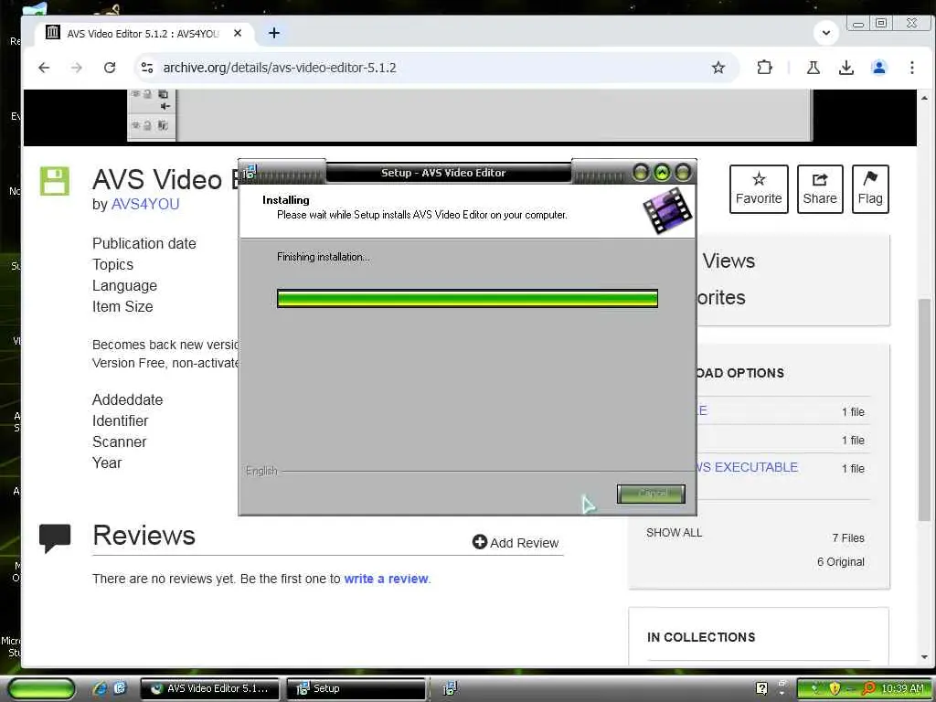Image resolution: width=936 pixels, height=702 pixels.
Task: Open Chrome Labs flask icon
Action: click(813, 68)
